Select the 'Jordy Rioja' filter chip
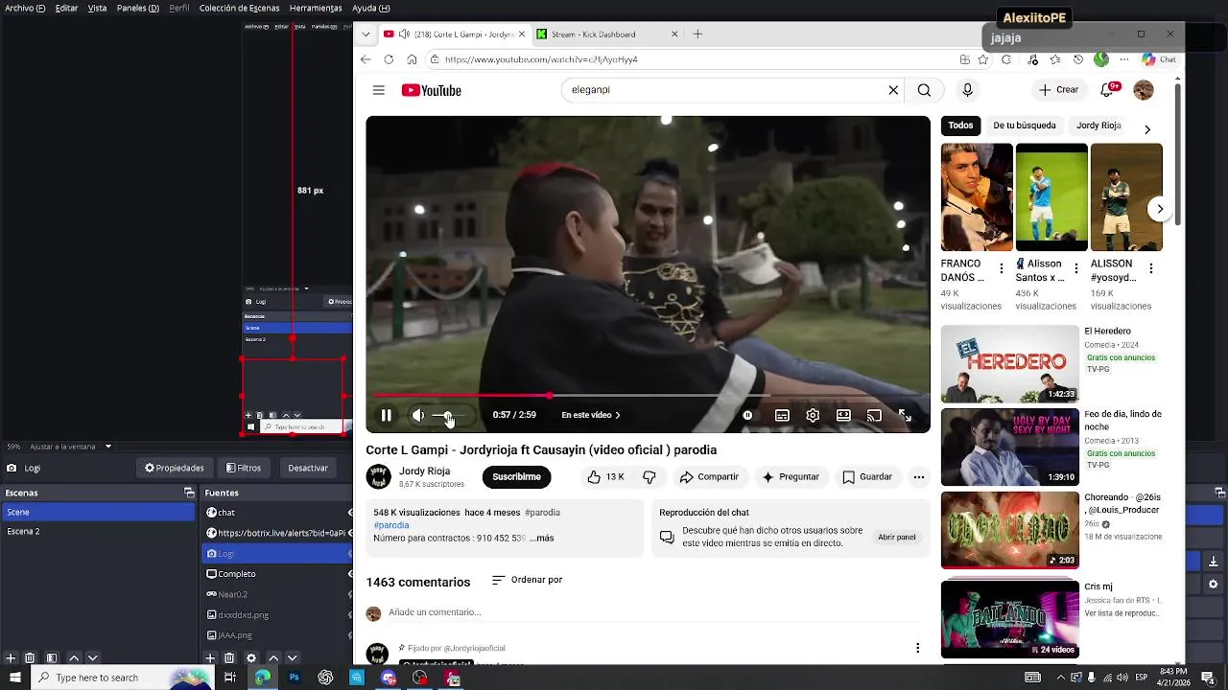1228x690 pixels. coord(1098,126)
